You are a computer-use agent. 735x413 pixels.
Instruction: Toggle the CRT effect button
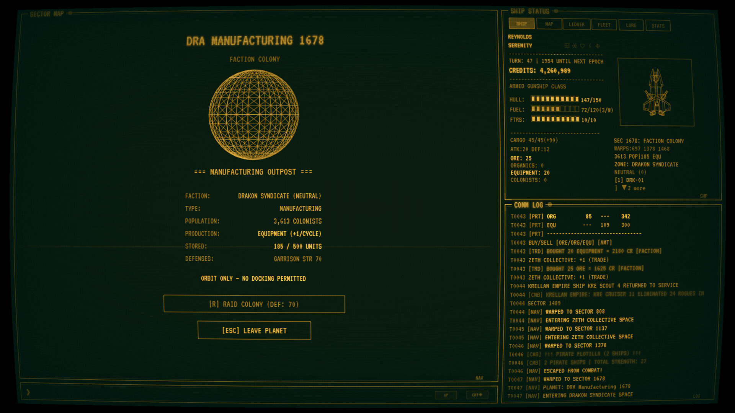point(477,395)
